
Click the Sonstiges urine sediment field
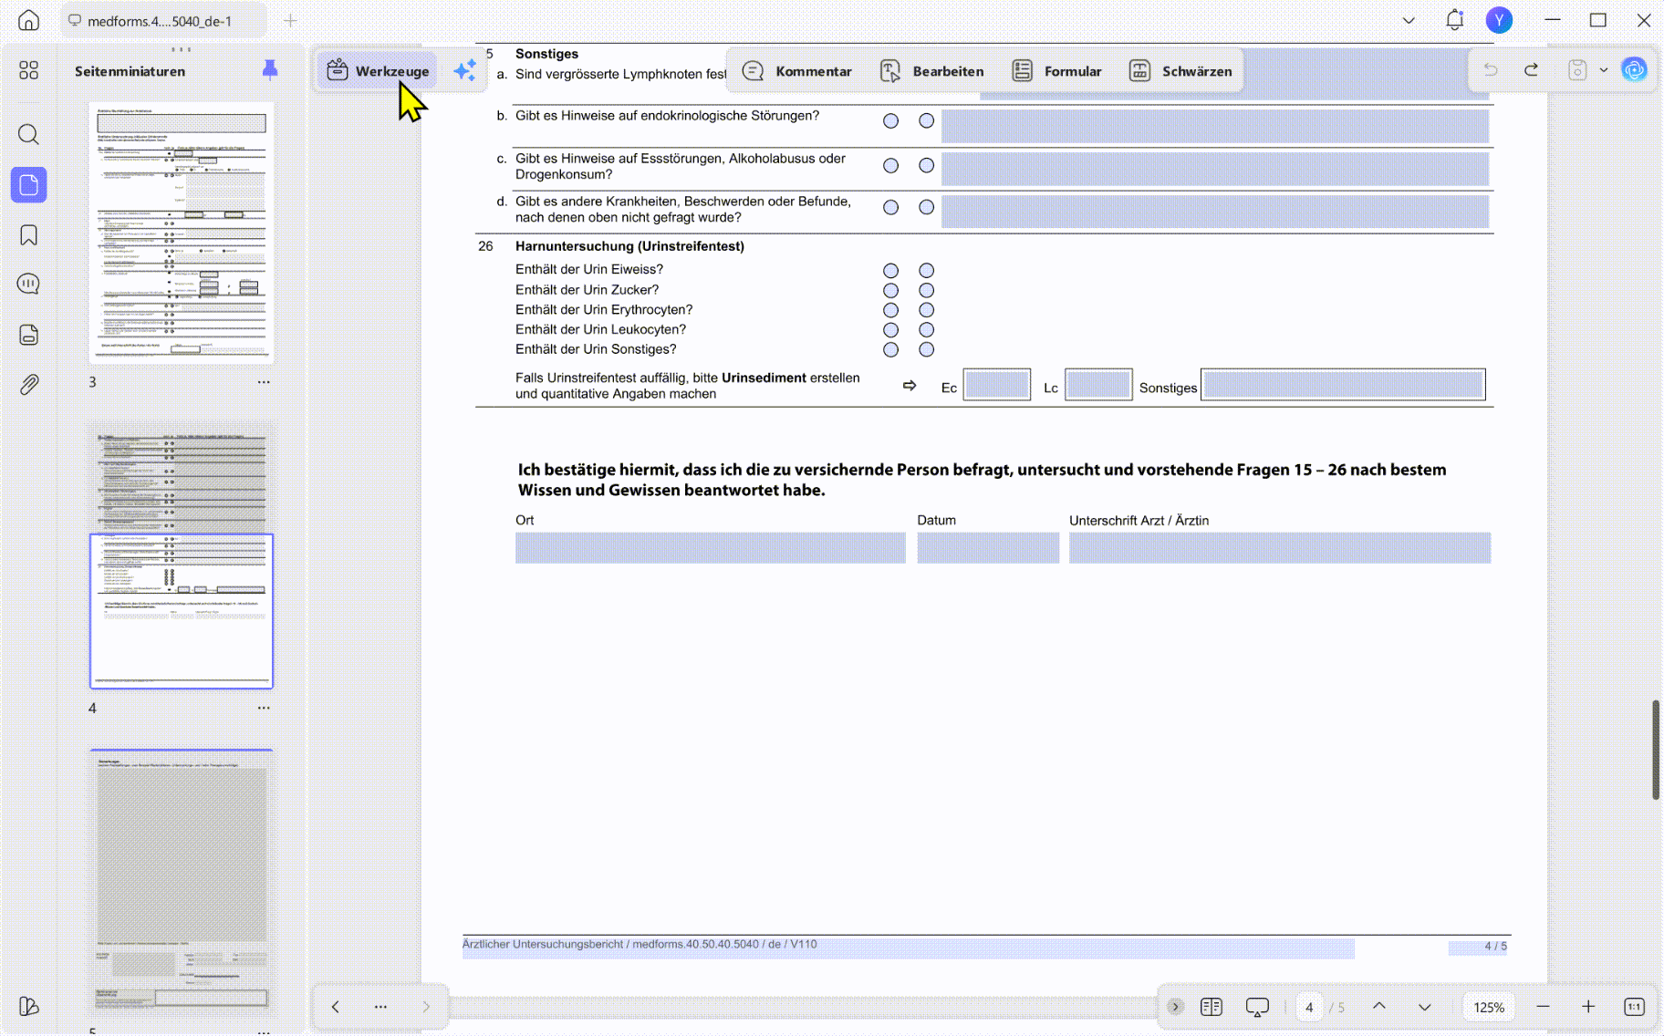1343,385
